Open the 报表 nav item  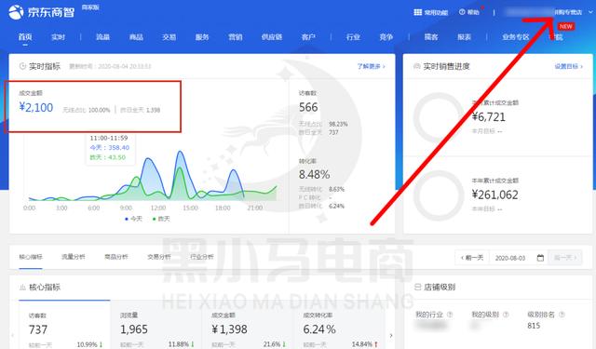[464, 37]
